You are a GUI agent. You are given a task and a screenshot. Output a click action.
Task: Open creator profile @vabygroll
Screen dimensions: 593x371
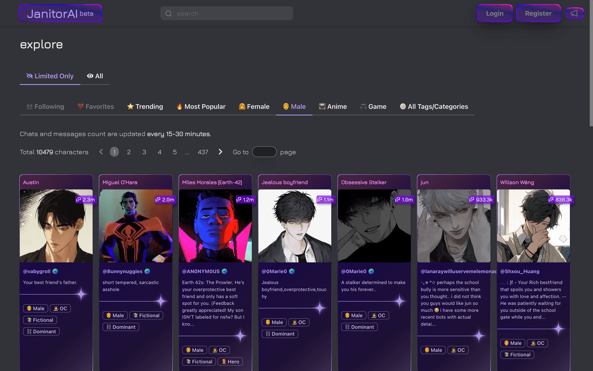37,271
